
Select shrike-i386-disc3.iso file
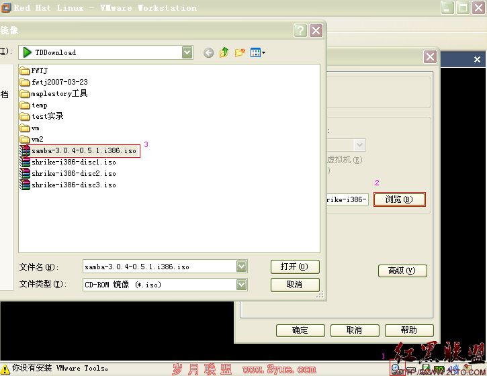(x=68, y=185)
